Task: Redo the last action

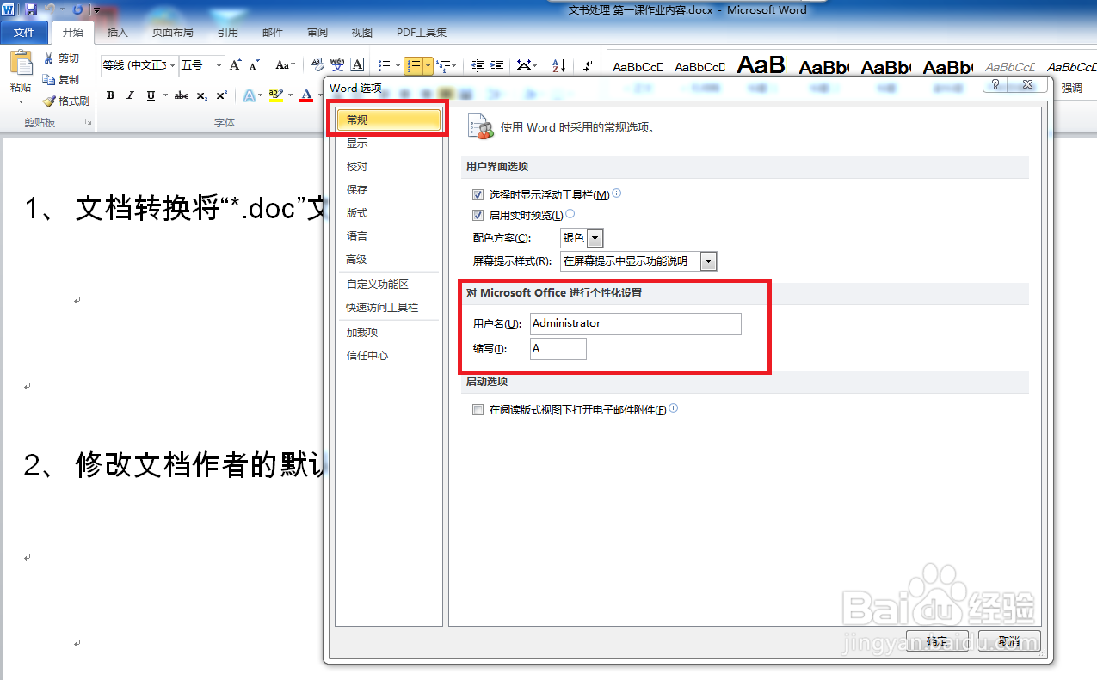Action: [77, 9]
